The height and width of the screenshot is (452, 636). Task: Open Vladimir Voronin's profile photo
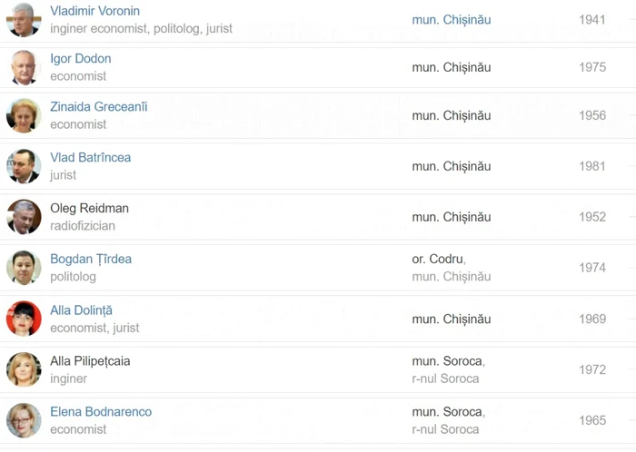[24, 19]
